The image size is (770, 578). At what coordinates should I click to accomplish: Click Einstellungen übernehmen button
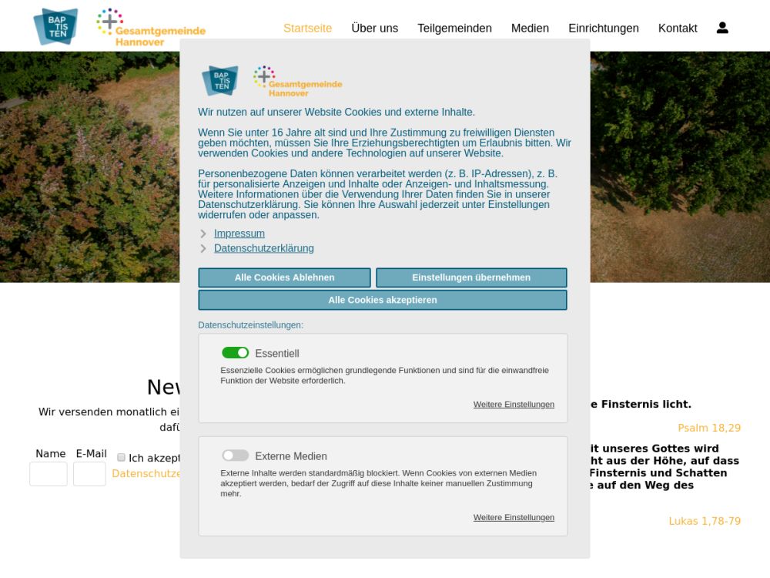pos(470,277)
